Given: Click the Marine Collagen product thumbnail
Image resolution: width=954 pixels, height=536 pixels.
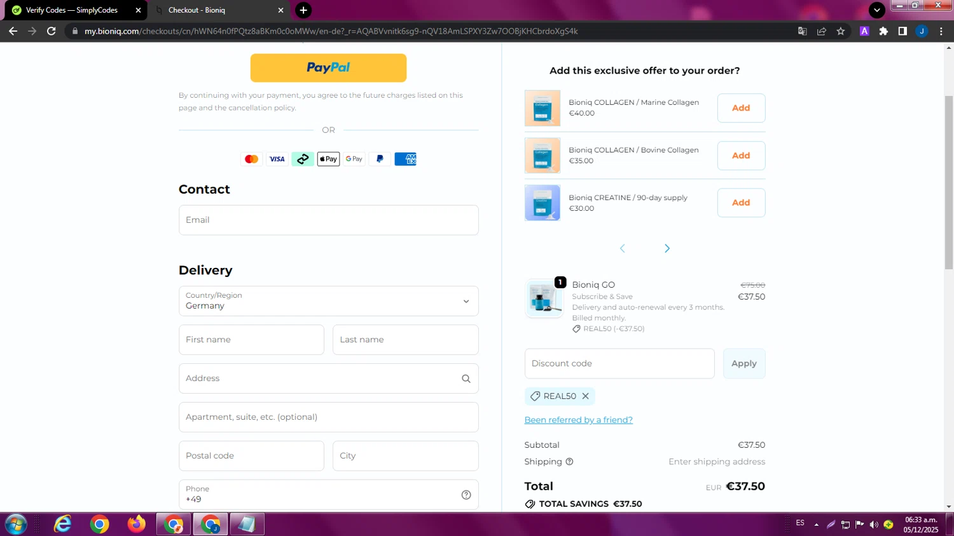Looking at the screenshot, I should point(543,108).
